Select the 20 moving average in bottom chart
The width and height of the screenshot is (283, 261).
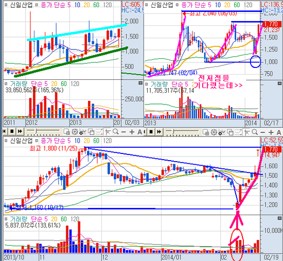86,141
